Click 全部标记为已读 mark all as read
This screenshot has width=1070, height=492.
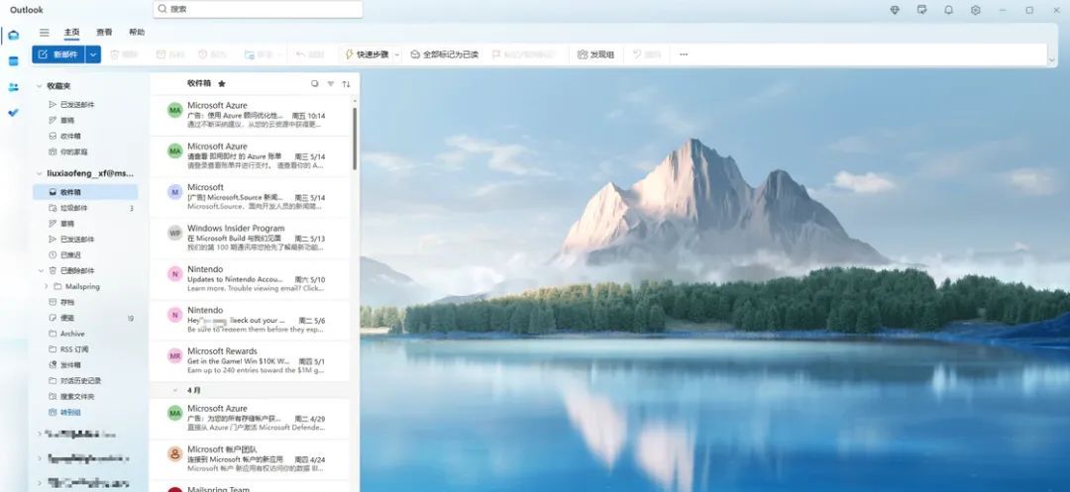[x=444, y=54]
